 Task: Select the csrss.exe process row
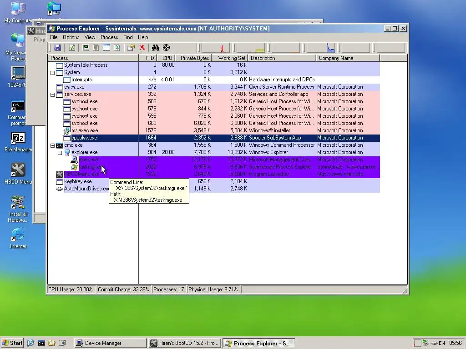214,87
